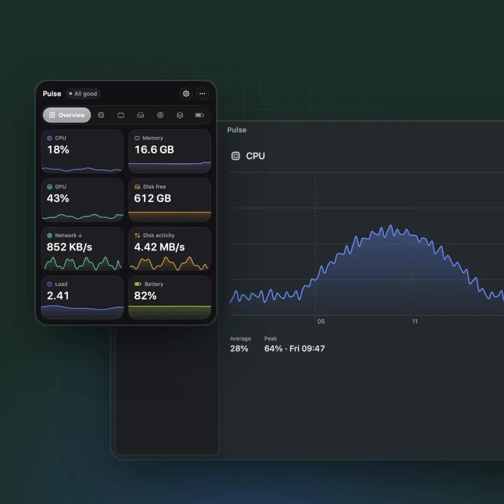Switch to the GPU layers tab icon

(x=180, y=115)
